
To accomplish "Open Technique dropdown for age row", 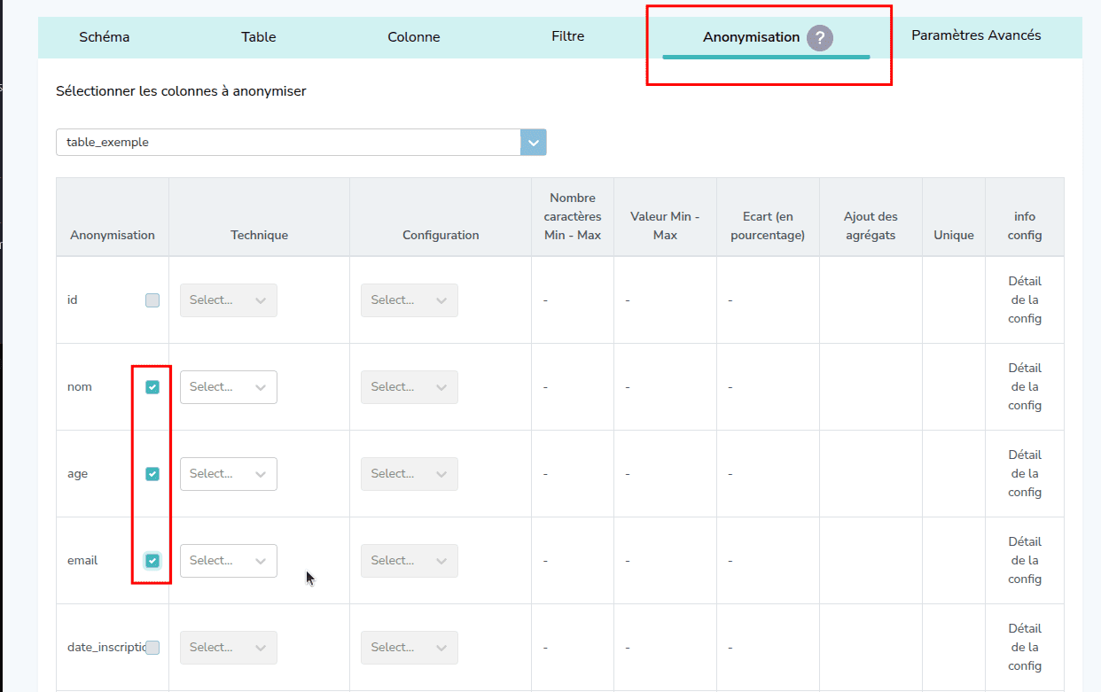I will (228, 474).
